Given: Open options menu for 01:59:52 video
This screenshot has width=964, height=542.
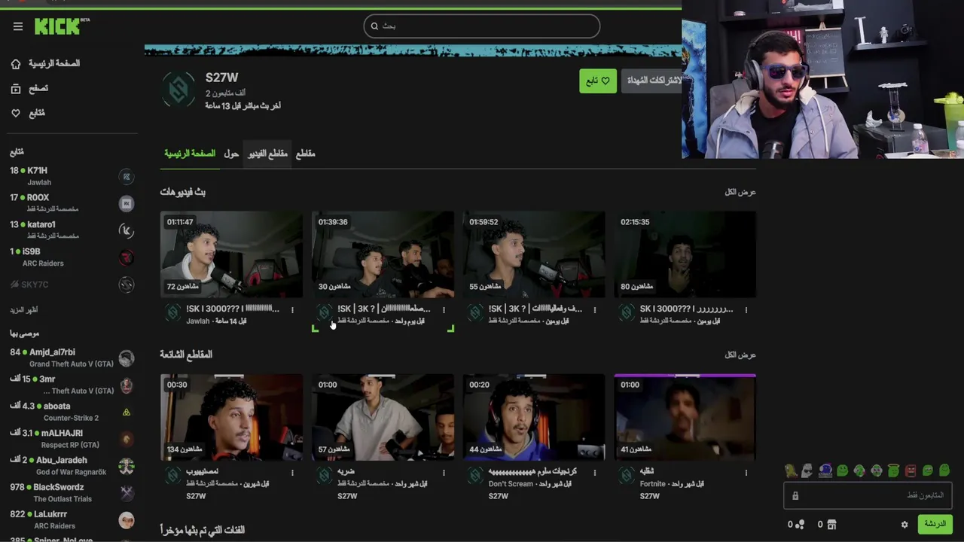Looking at the screenshot, I should 595,310.
